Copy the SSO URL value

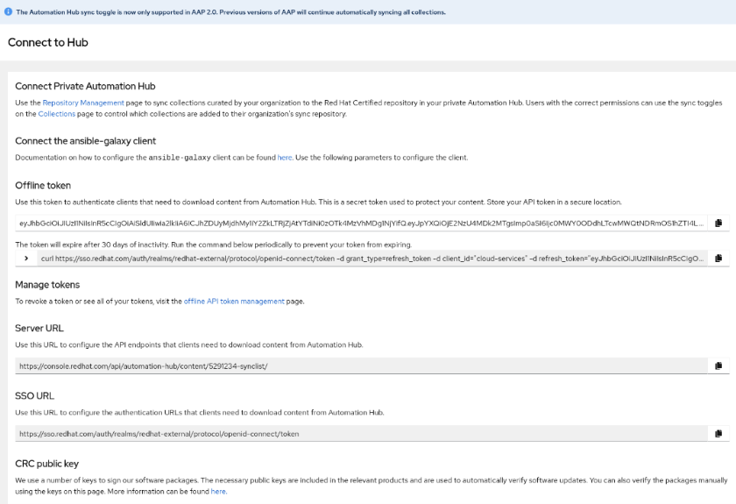point(718,434)
